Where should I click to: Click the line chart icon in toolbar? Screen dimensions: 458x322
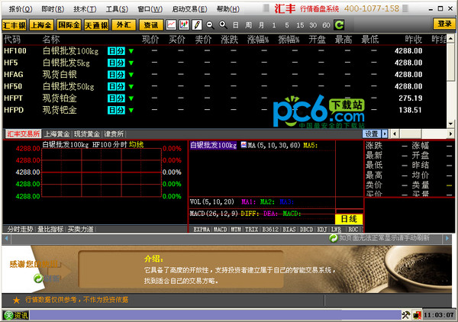[x=172, y=24]
